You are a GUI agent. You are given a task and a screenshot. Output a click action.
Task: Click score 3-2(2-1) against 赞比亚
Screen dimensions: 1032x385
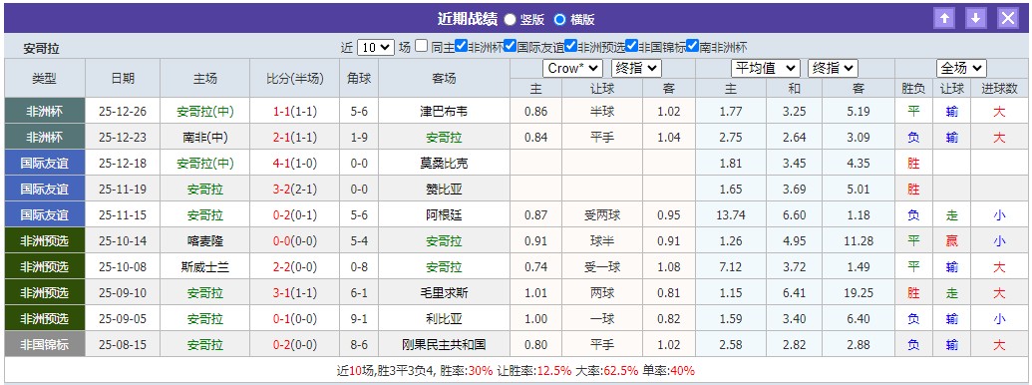click(295, 190)
